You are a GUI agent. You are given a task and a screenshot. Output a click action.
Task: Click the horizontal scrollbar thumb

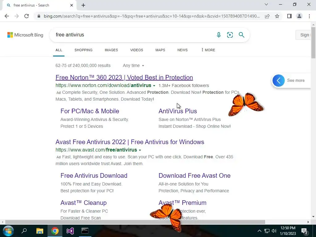pos(135,222)
